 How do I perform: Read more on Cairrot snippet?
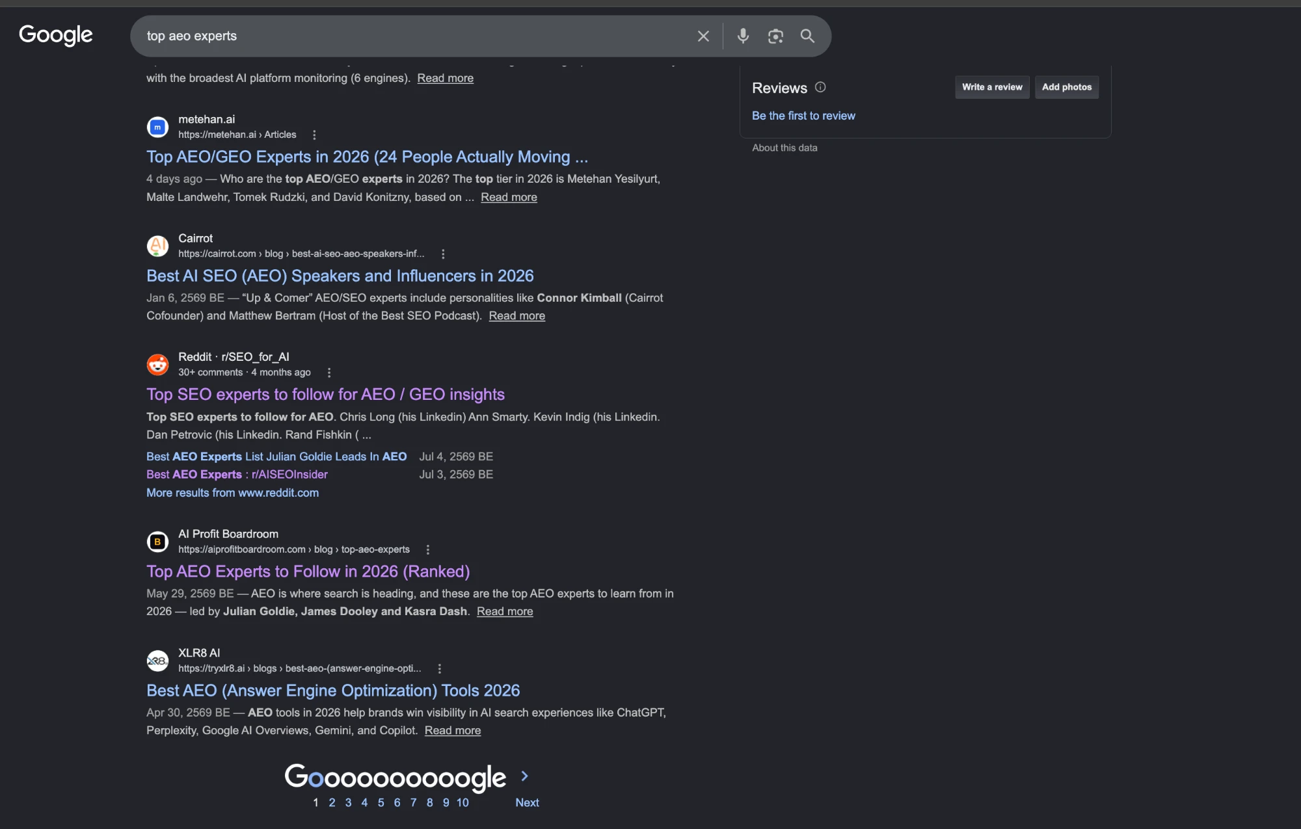[x=517, y=316]
